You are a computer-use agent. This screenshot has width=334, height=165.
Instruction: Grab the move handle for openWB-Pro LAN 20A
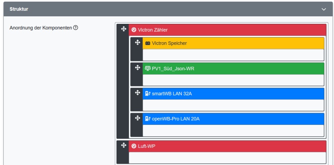[138, 118]
